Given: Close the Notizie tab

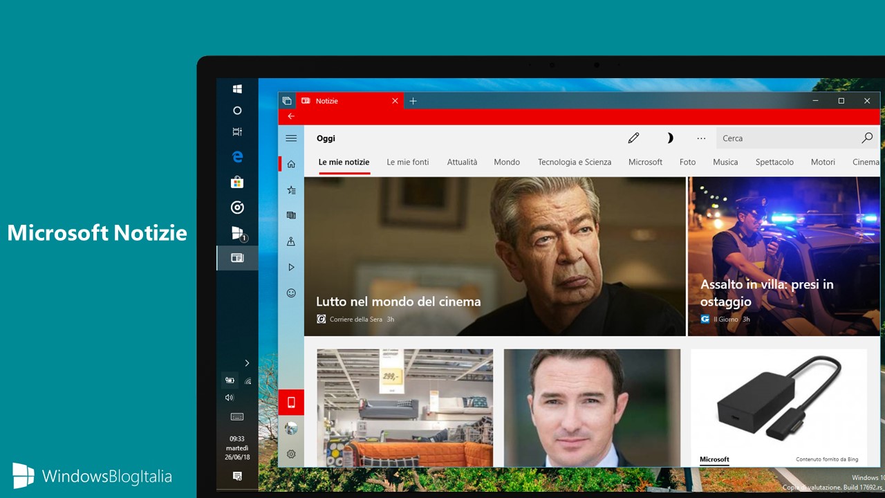Looking at the screenshot, I should pyautogui.click(x=395, y=101).
